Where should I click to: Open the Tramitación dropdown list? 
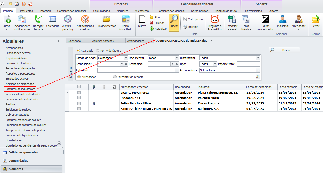coord(258,58)
